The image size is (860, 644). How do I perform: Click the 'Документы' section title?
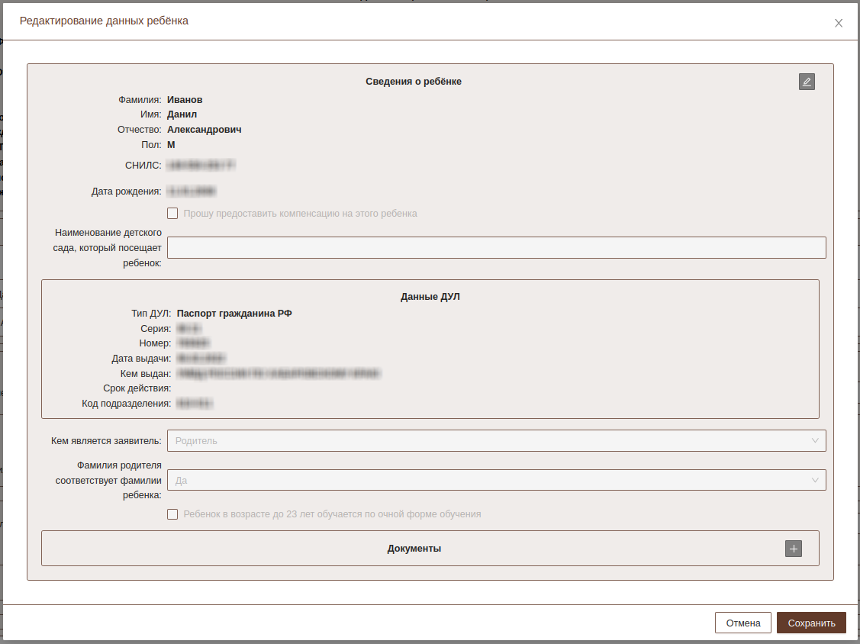414,549
